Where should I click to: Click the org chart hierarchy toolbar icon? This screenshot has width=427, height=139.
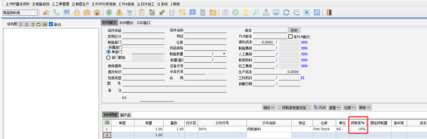pyautogui.click(x=266, y=12)
